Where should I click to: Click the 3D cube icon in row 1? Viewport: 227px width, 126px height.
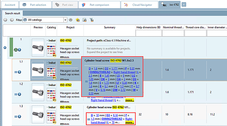pos(16,50)
